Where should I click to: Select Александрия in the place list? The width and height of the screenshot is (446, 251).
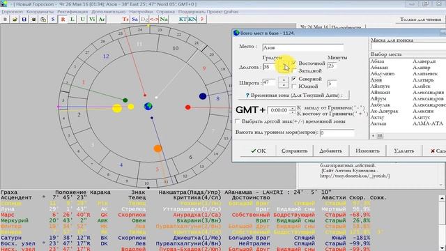click(429, 92)
